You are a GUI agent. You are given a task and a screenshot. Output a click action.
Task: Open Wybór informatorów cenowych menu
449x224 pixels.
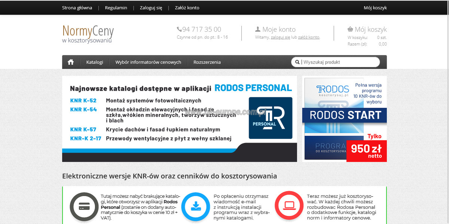click(x=148, y=62)
